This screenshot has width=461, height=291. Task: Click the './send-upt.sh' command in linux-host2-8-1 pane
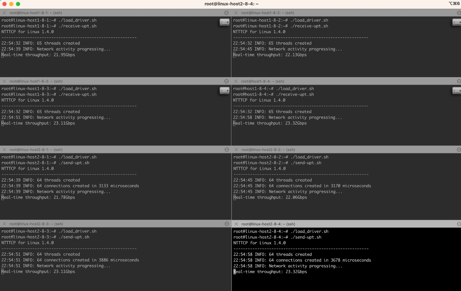point(74,163)
